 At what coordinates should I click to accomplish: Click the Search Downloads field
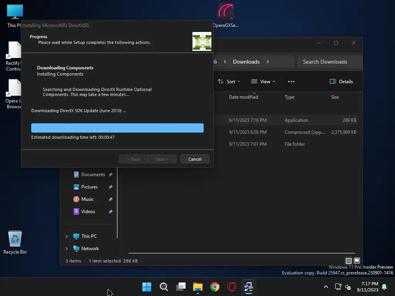[x=329, y=62]
